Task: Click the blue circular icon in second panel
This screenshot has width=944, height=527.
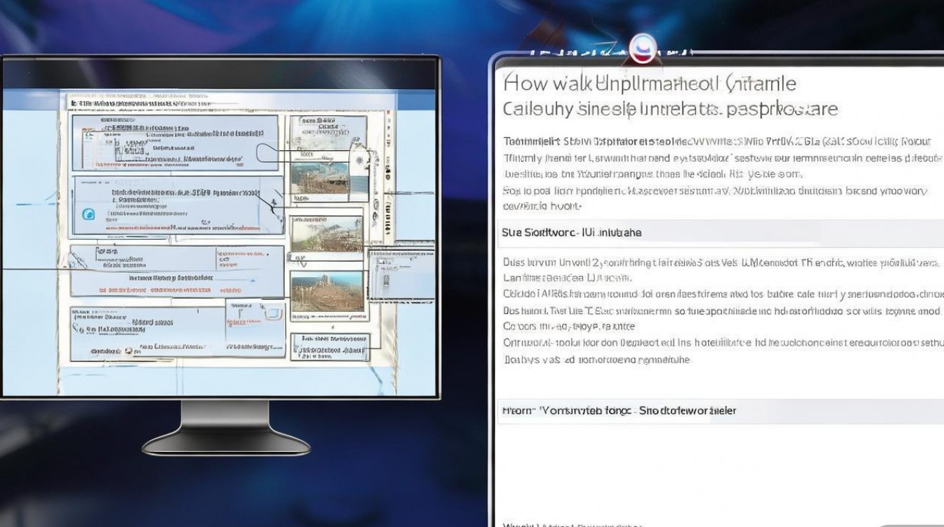Action: pos(88,215)
